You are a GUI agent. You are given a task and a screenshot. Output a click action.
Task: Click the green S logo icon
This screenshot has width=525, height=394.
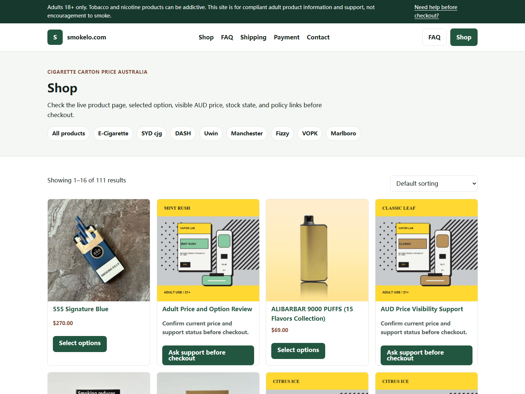[x=55, y=37]
